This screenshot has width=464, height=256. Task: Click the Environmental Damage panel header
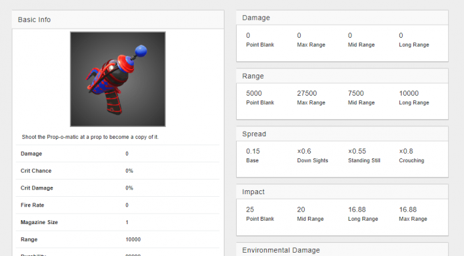[342, 250]
